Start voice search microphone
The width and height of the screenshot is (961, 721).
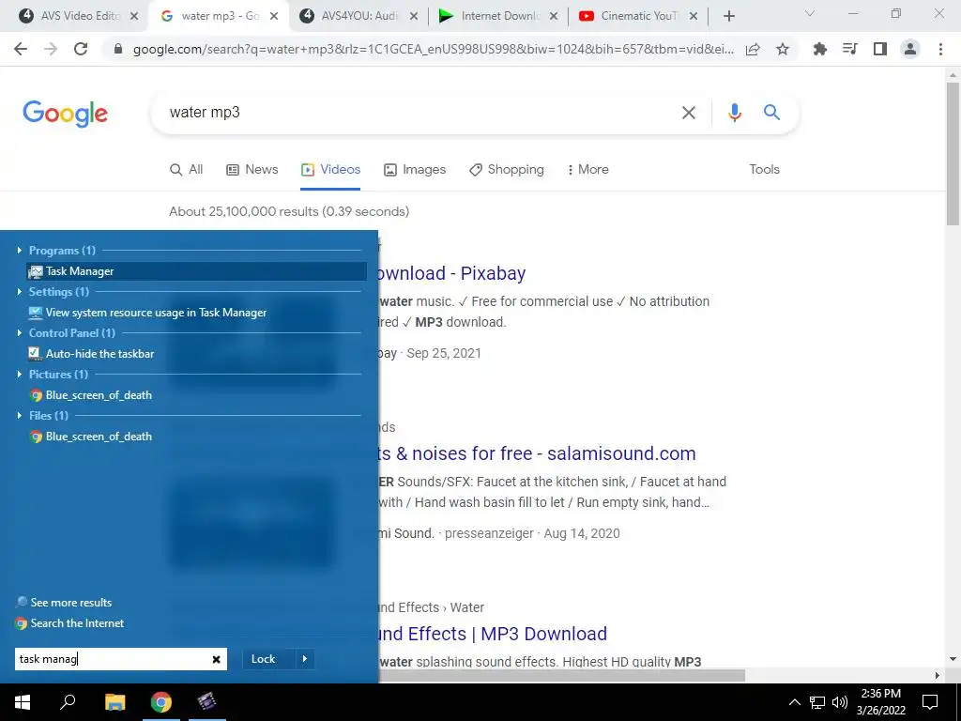[734, 113]
